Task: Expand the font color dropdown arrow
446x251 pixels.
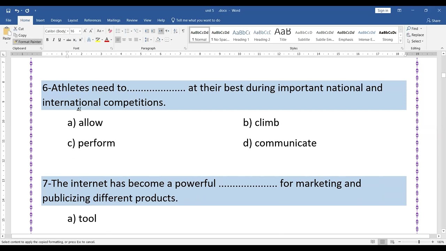Action: point(111,40)
